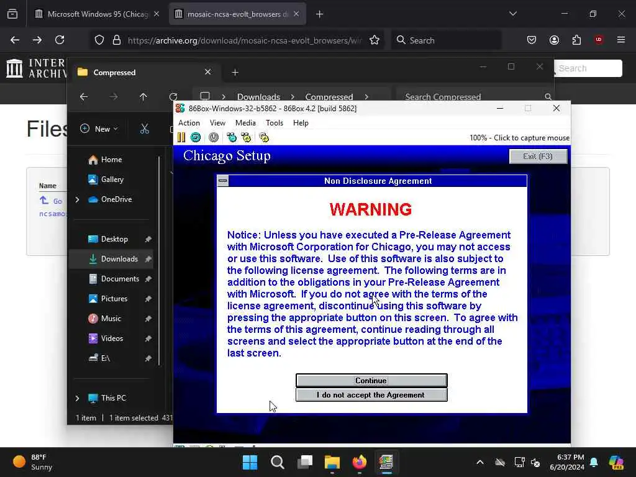Click the gray ACPI shutdown power icon
This screenshot has width=636, height=477.
pyautogui.click(x=214, y=137)
